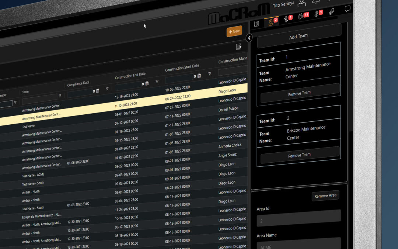Click the dollar sign icon with badge 1
Viewport: 398px width, 249px height.
coord(317,14)
